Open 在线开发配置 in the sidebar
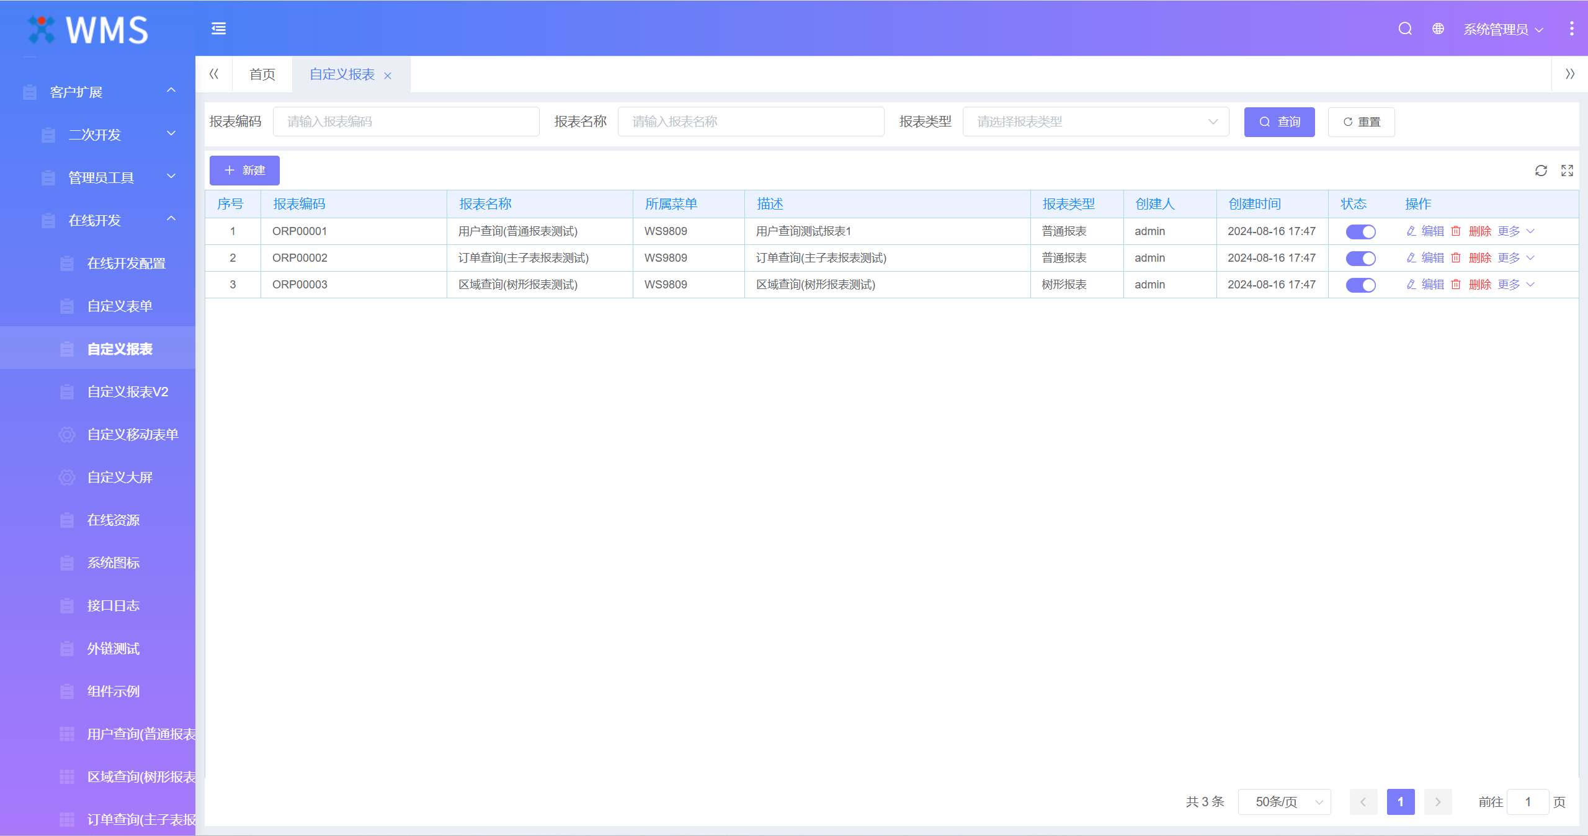Image resolution: width=1588 pixels, height=836 pixels. tap(97, 264)
